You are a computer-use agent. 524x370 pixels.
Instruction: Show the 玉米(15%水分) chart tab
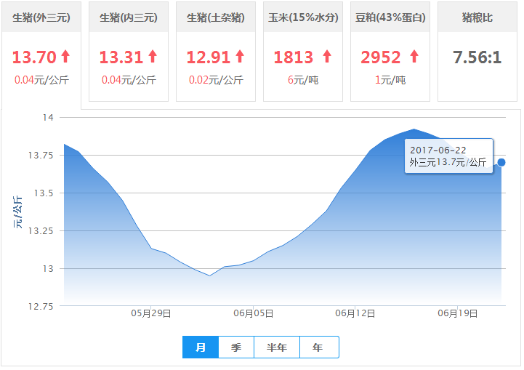(302, 17)
